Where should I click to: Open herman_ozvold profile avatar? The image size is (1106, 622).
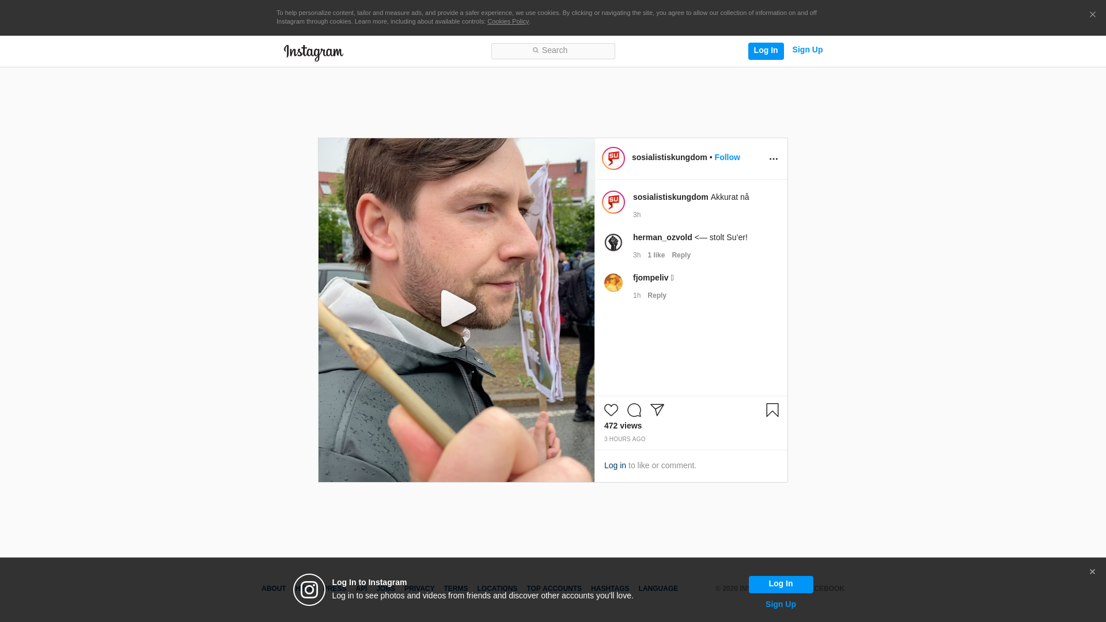coord(613,242)
